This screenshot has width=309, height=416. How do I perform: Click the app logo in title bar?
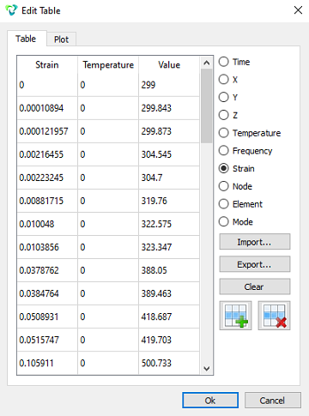pos(11,10)
